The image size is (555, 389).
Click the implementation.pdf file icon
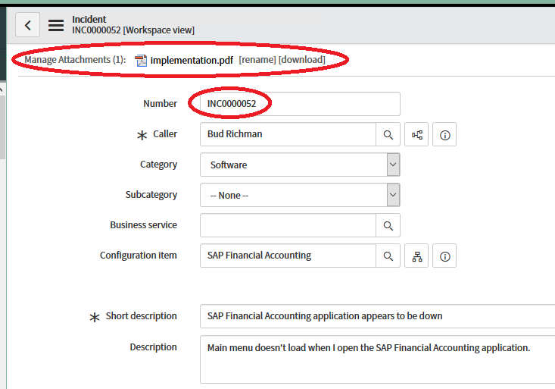coord(141,60)
